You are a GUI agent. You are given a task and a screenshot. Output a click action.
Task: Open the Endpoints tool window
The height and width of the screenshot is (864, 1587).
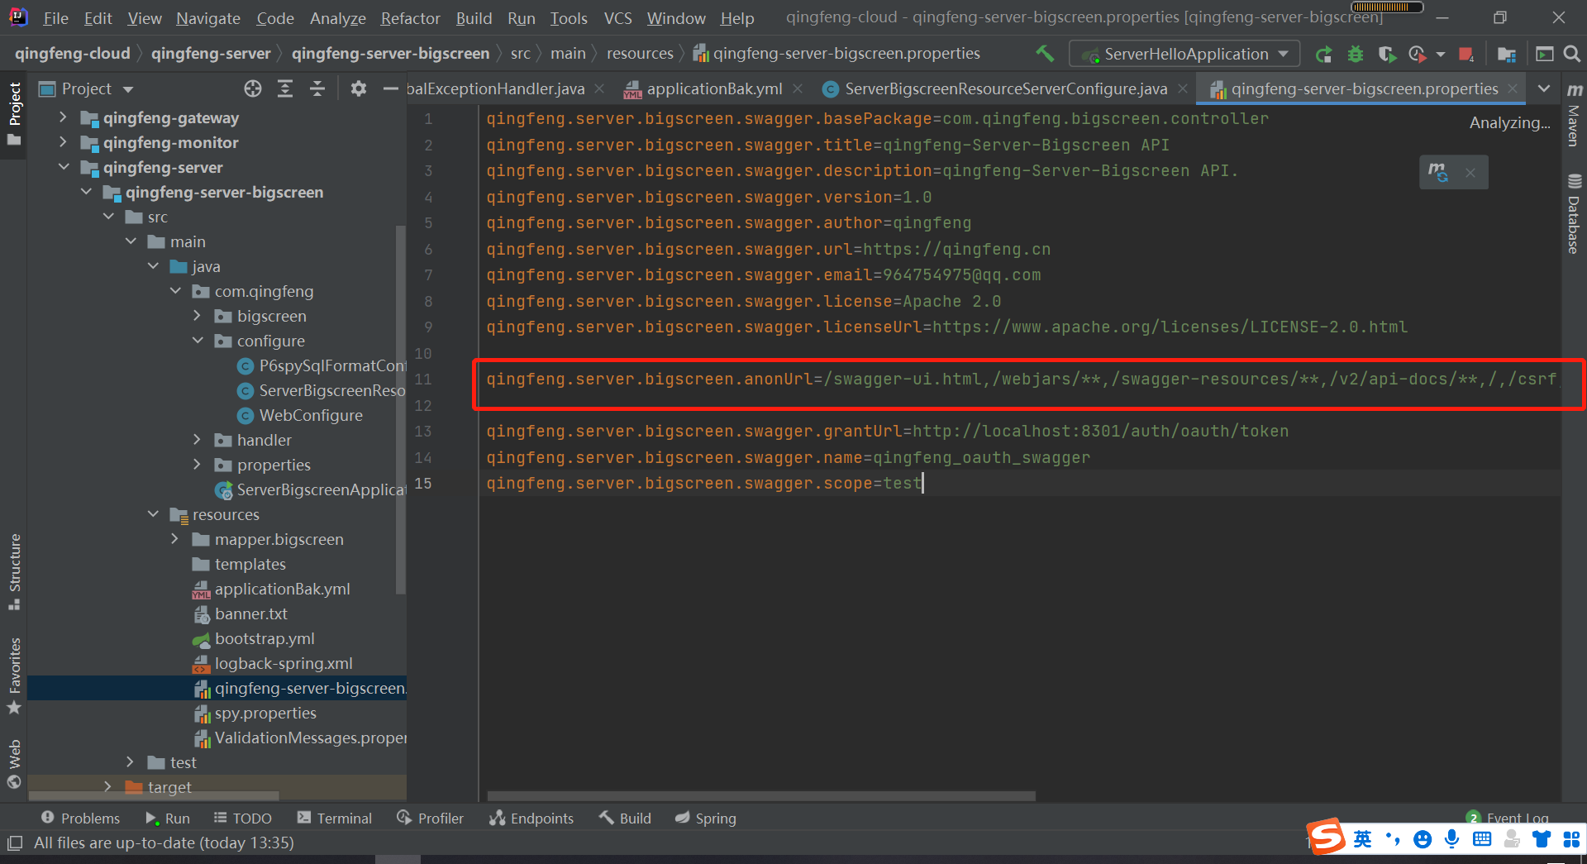pyautogui.click(x=531, y=819)
